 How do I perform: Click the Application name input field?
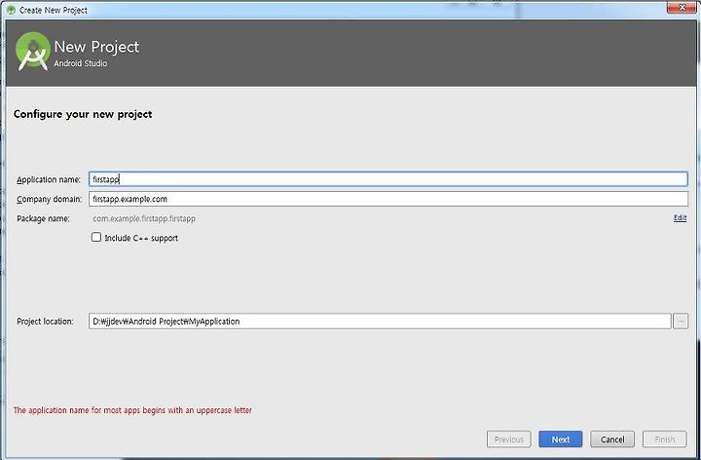point(388,179)
